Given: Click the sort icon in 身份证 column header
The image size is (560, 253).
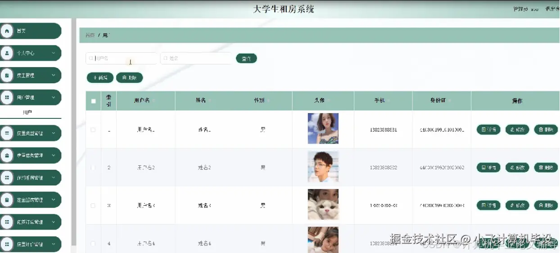Looking at the screenshot, I should [450, 101].
